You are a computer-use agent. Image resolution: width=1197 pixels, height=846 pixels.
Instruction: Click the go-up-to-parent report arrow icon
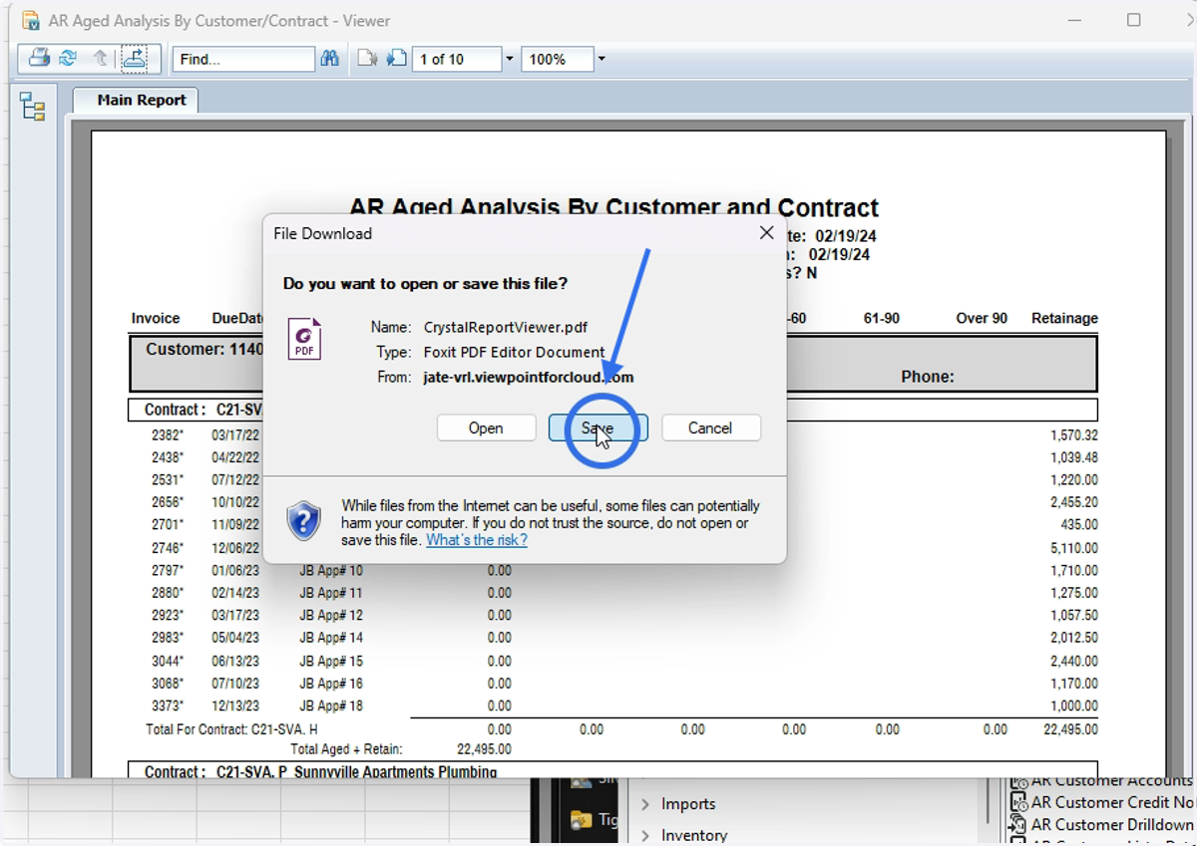(x=100, y=59)
